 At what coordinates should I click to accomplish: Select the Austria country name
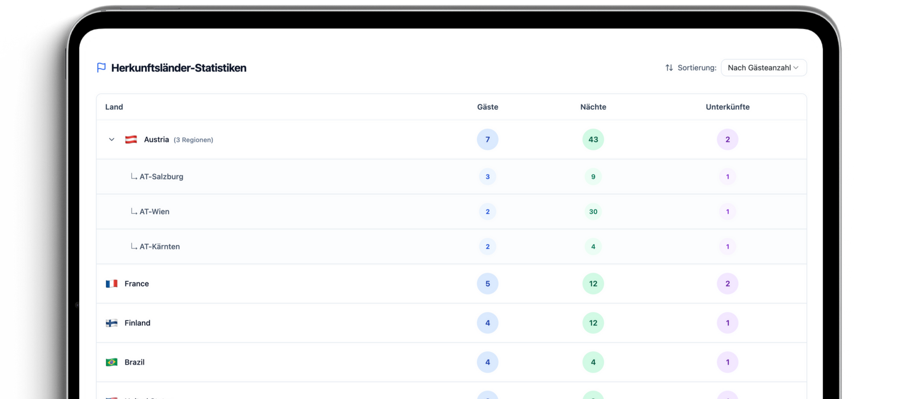156,140
